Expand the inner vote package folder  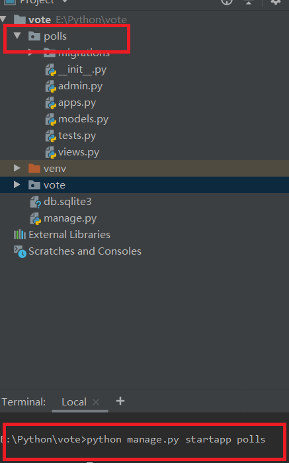click(x=17, y=185)
